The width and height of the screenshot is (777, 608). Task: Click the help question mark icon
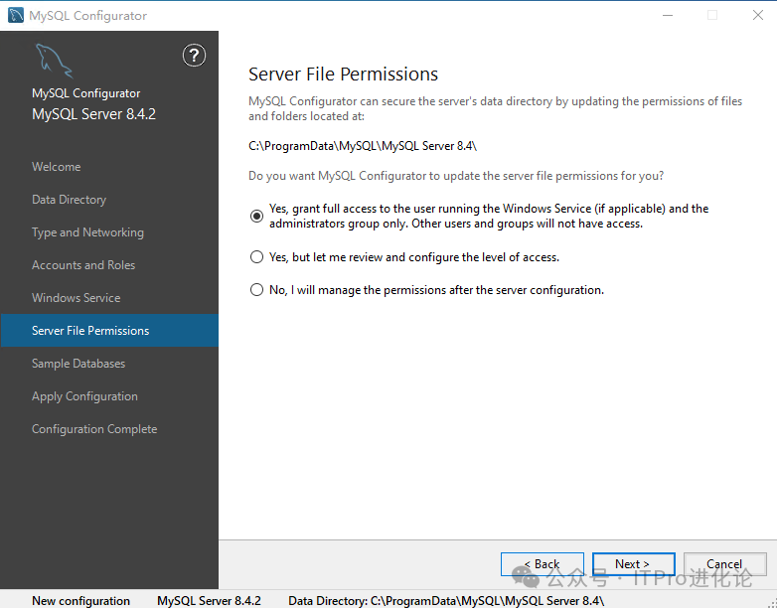194,56
